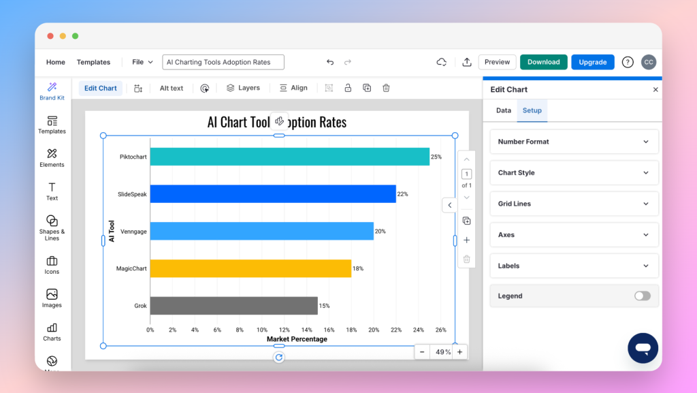Select the Text tool in sidebar
Image resolution: width=697 pixels, height=393 pixels.
52,191
